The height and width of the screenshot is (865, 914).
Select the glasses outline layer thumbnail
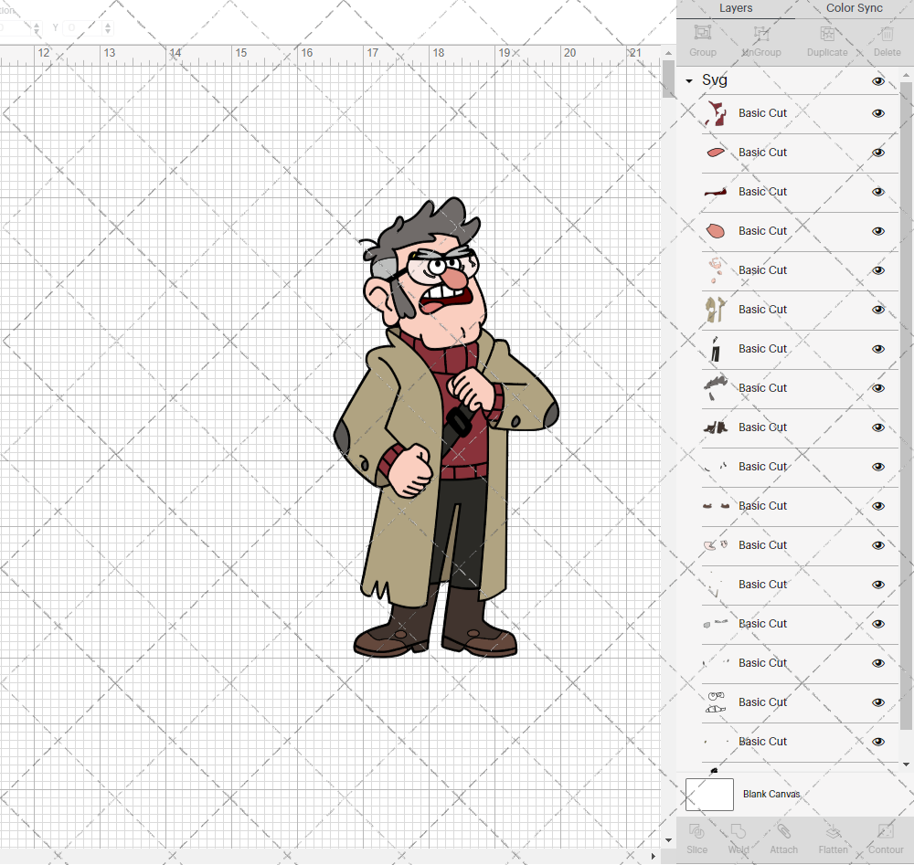(716, 702)
